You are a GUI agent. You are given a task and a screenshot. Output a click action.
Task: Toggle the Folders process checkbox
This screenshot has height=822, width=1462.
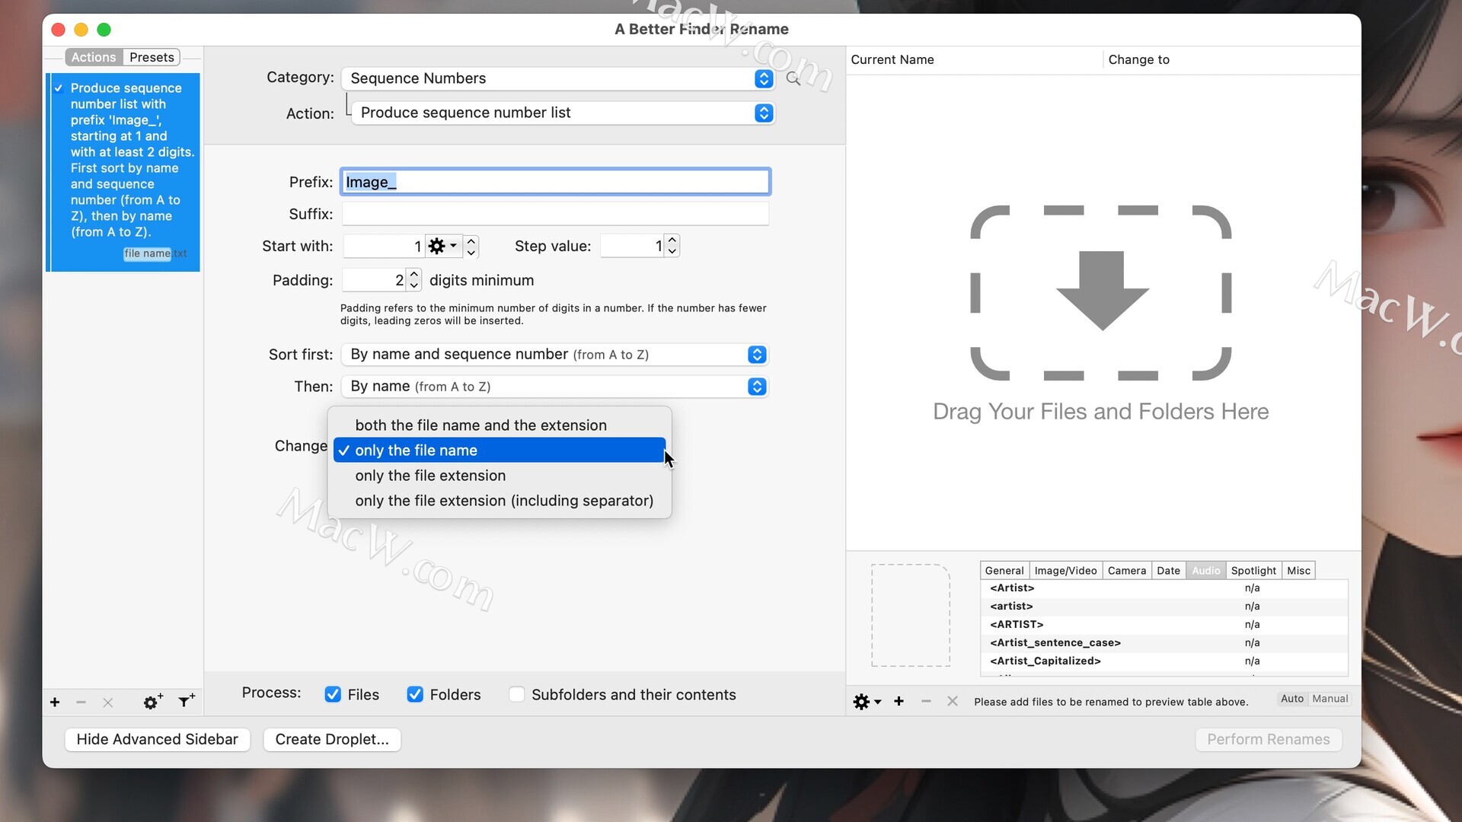click(415, 694)
